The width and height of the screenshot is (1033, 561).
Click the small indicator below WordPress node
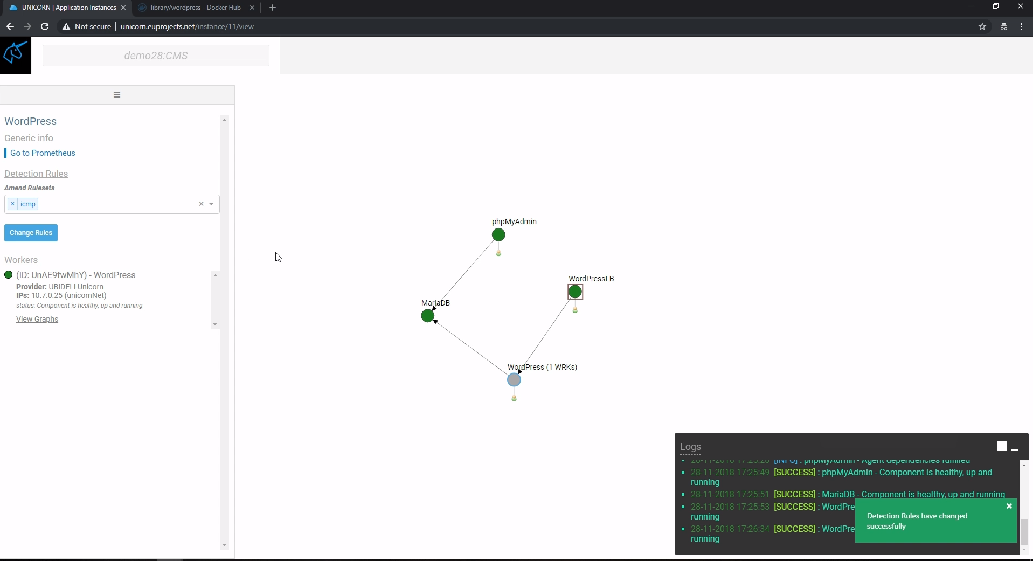click(514, 398)
